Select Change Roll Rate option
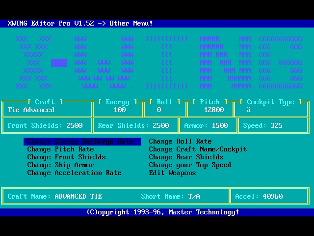 pyautogui.click(x=180, y=142)
